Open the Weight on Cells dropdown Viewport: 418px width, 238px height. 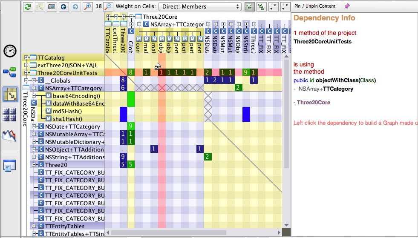coord(200,7)
